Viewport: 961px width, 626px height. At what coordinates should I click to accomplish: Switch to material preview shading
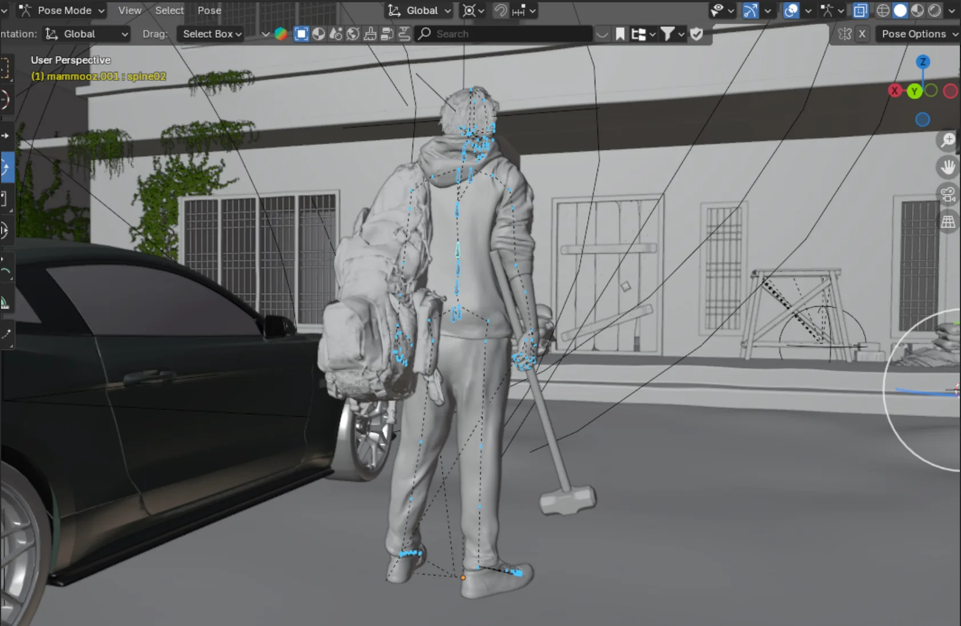(x=917, y=10)
